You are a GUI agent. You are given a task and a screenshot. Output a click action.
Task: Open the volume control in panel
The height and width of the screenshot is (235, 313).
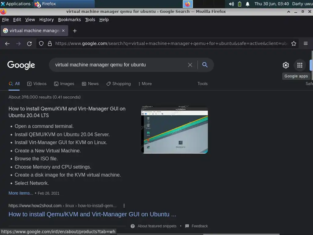coord(231,4)
